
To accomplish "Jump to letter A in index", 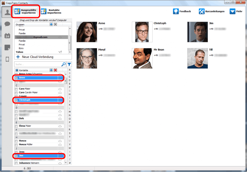I will pyautogui.click(x=70, y=70).
